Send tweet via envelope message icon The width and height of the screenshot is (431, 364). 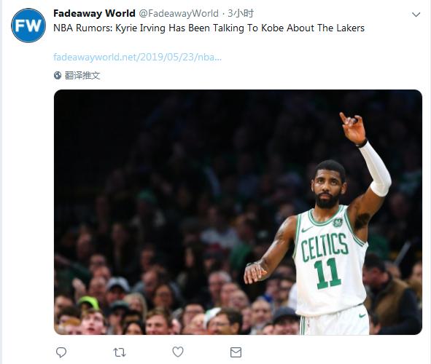236,352
